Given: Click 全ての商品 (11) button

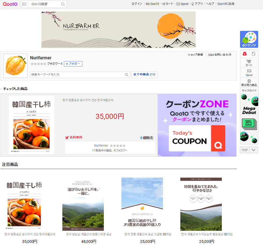Looking at the screenshot, I should click(x=144, y=74).
